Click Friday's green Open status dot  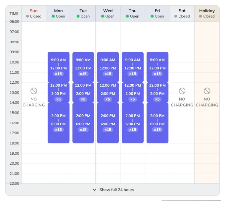(x=152, y=16)
